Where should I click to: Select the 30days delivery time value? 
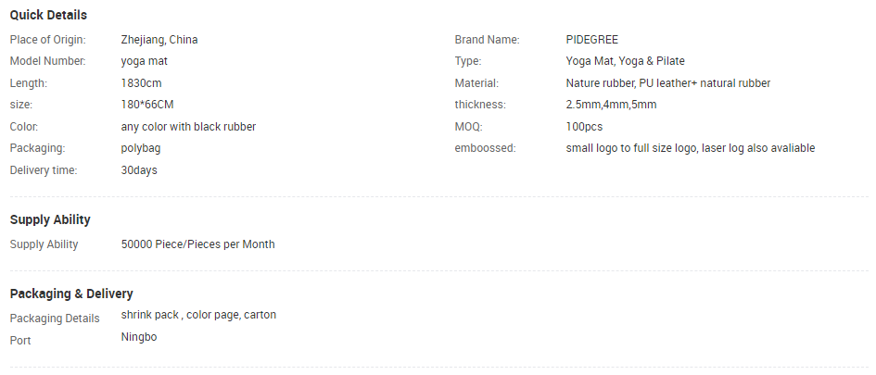coord(139,170)
